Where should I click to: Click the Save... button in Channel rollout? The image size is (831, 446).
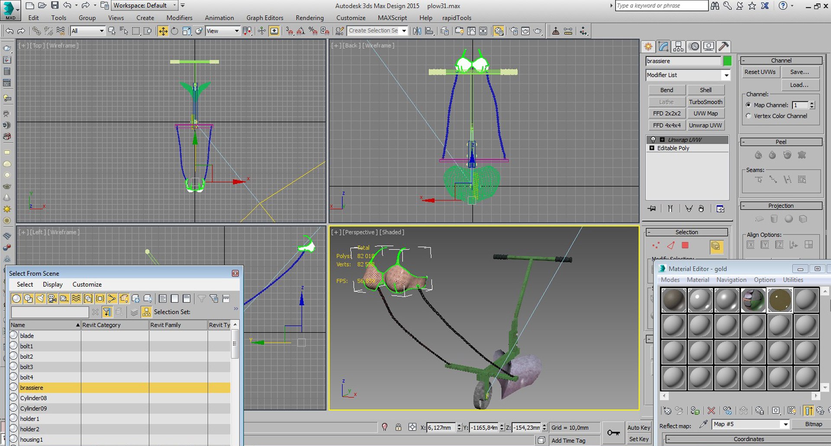click(x=800, y=72)
